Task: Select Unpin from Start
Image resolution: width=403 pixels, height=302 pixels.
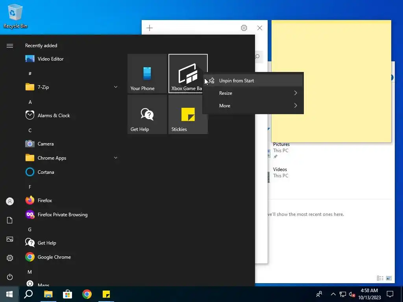Action: point(253,81)
